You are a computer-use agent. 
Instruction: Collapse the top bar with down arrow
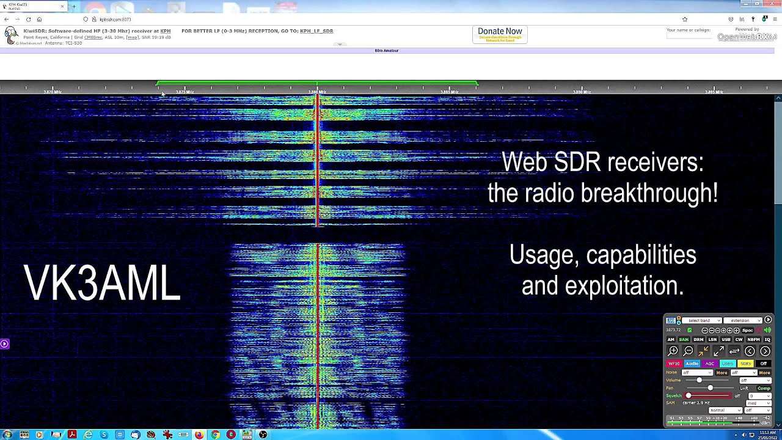tap(340, 45)
